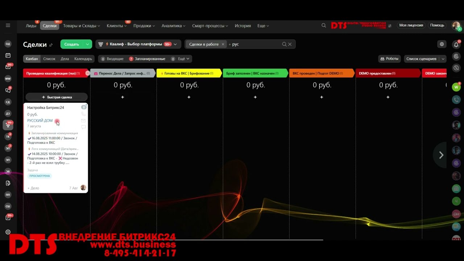Open the document signing icon in left sidebar

pyautogui.click(x=8, y=183)
